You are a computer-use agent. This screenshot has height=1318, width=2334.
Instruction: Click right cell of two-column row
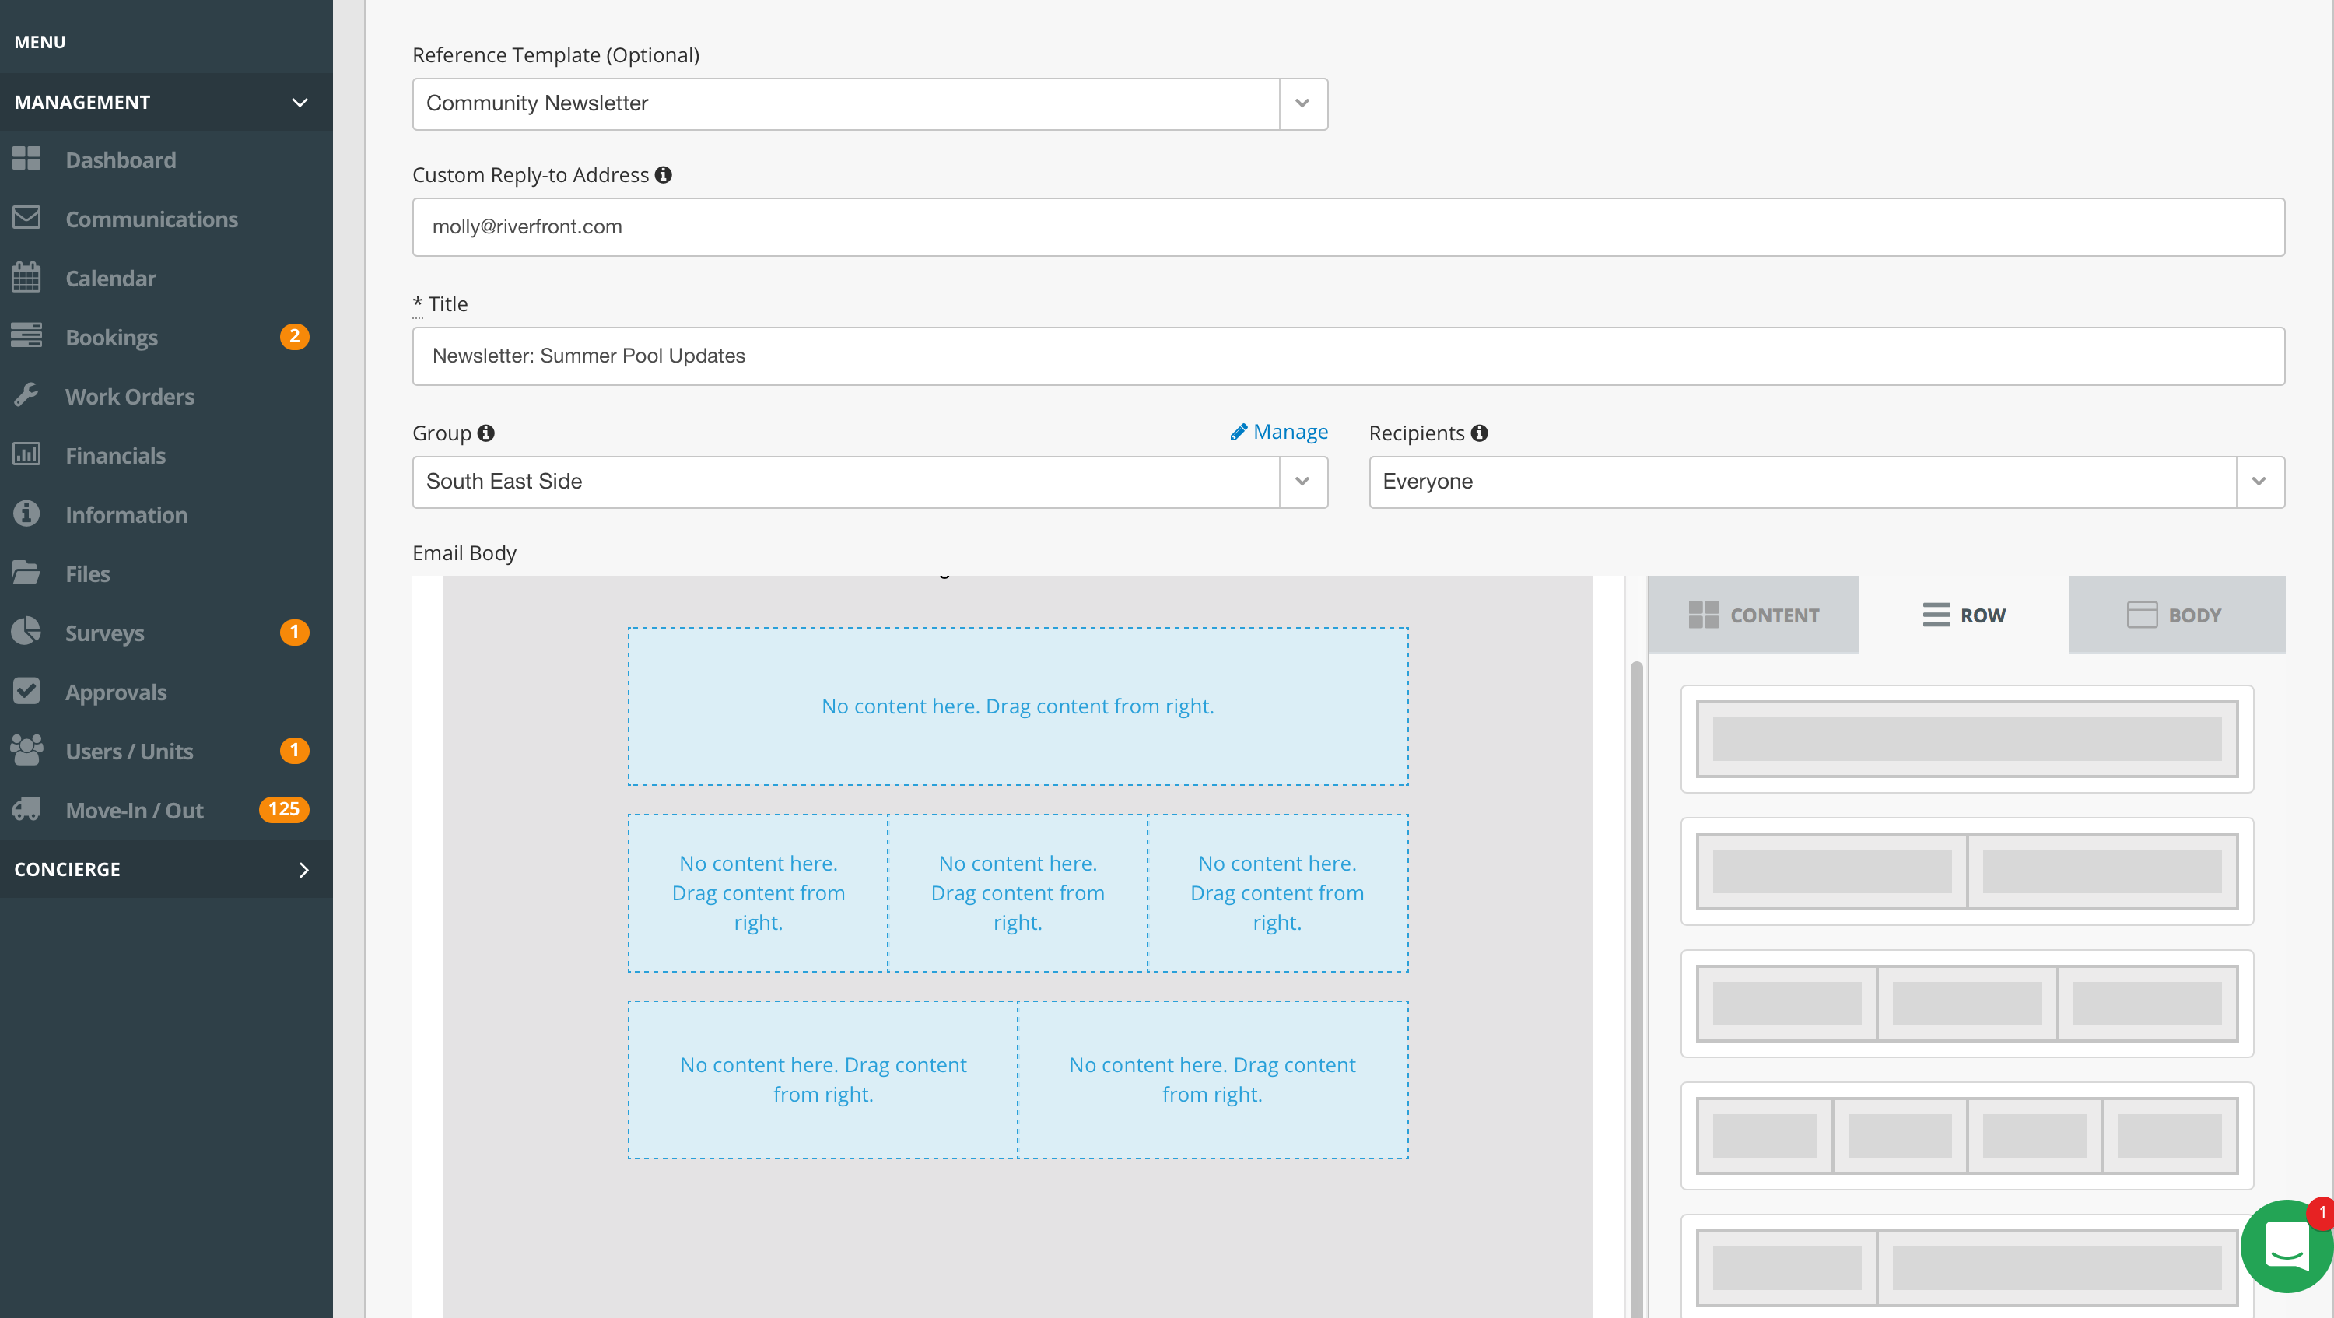pos(1213,1079)
